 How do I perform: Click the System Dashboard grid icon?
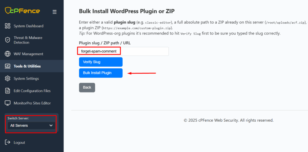click(x=8, y=26)
